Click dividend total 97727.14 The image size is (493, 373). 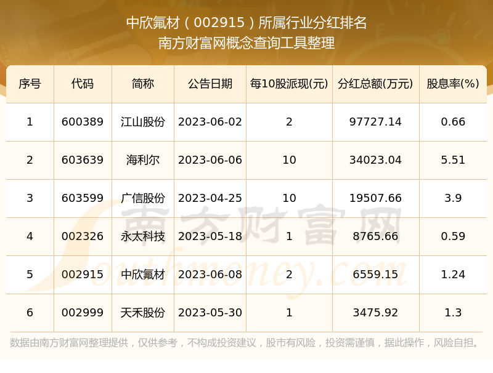[375, 122]
